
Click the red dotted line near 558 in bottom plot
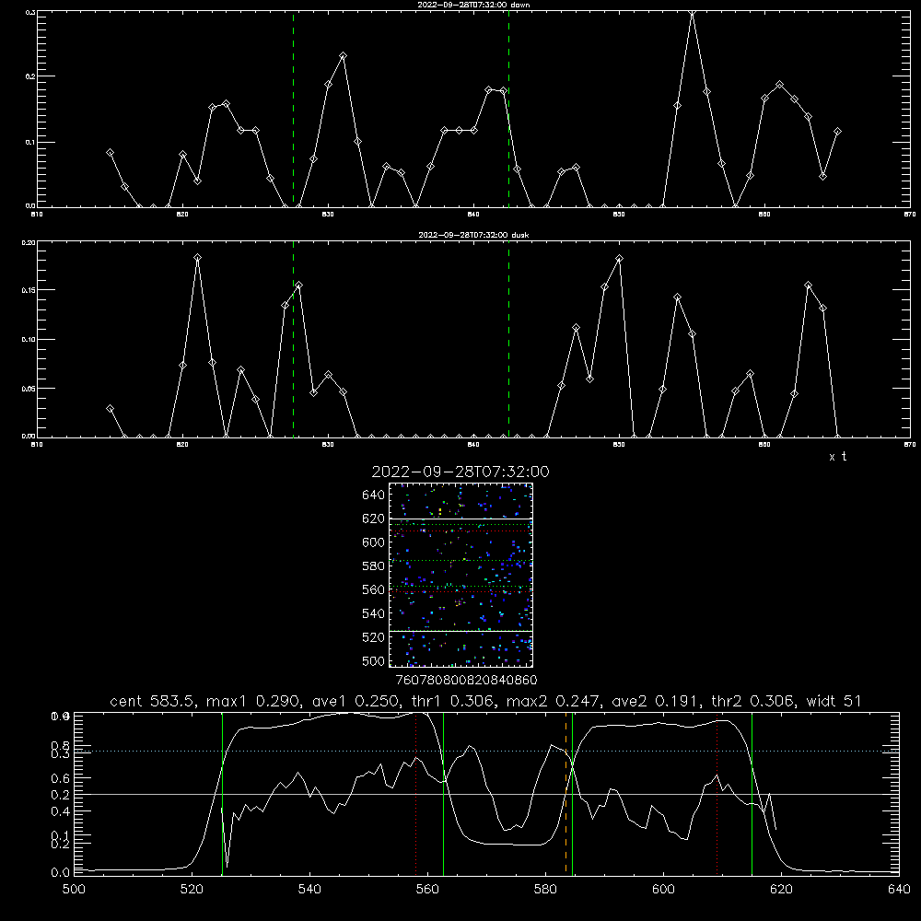point(416,793)
